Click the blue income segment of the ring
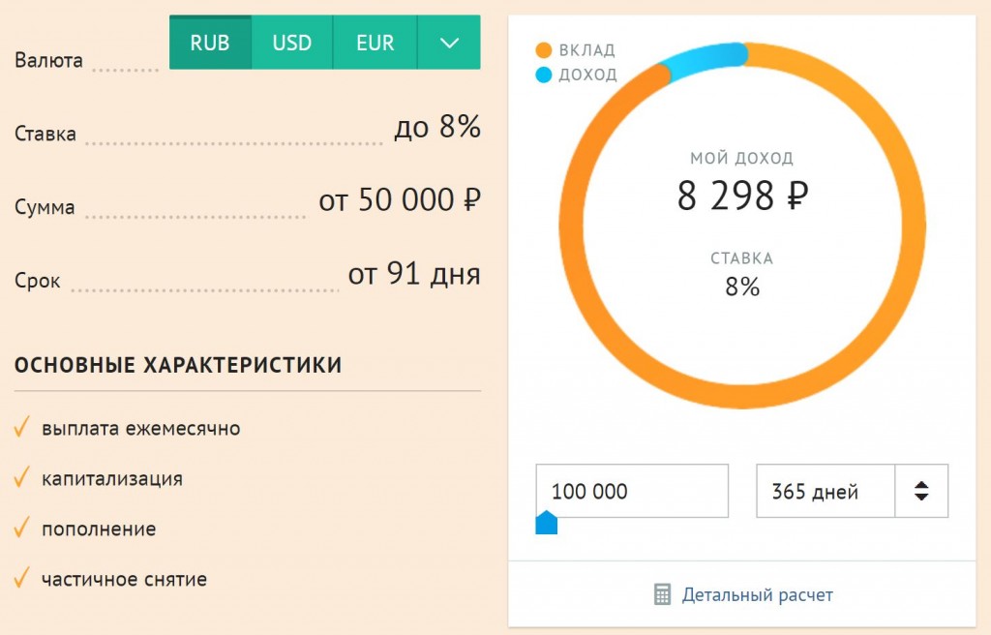 tap(702, 58)
